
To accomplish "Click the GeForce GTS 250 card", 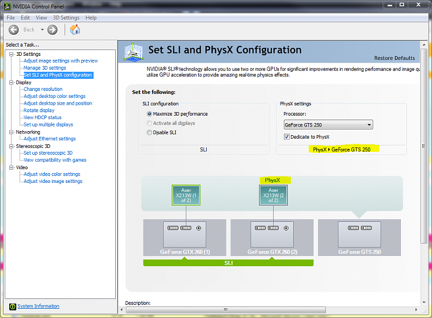I will pyautogui.click(x=359, y=237).
